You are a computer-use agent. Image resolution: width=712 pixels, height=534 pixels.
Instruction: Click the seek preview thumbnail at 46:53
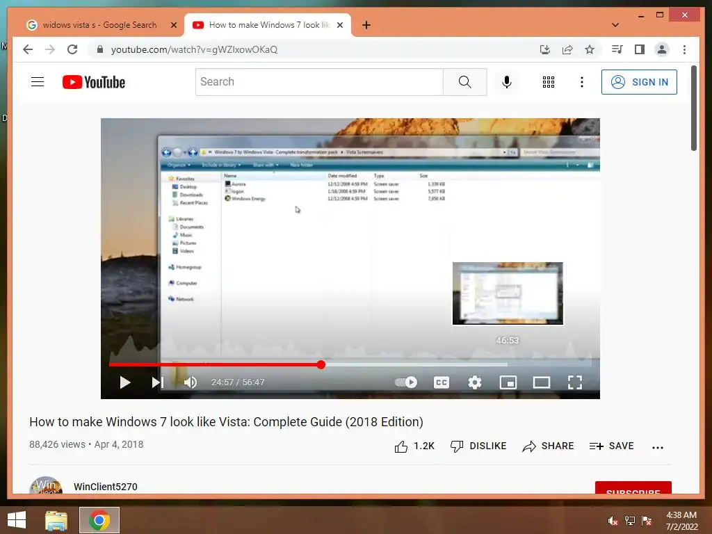(x=508, y=293)
